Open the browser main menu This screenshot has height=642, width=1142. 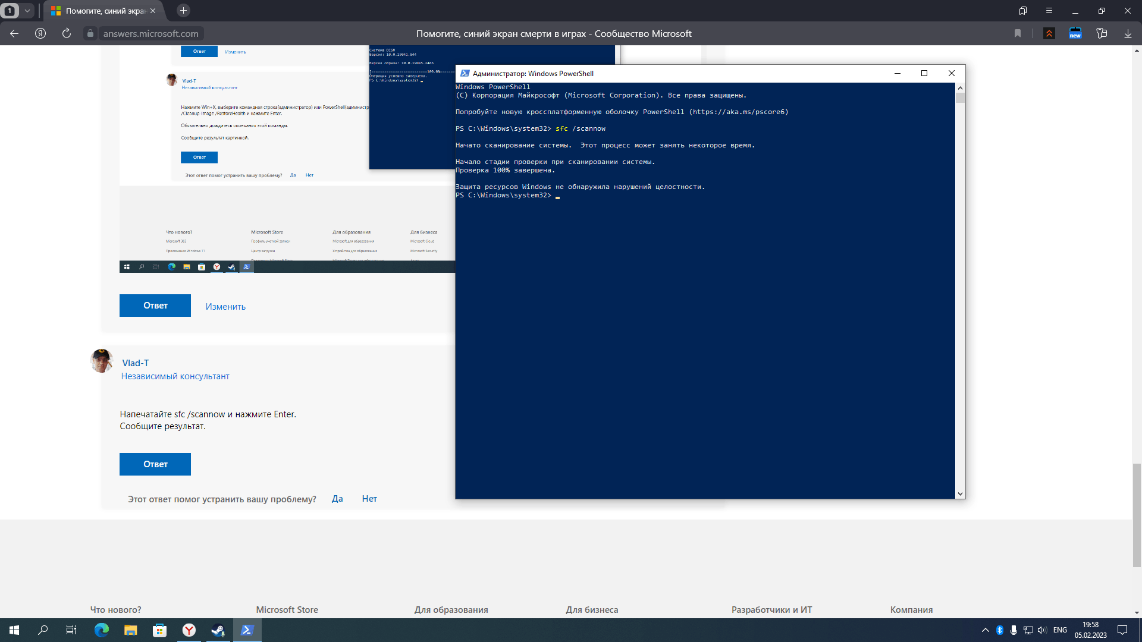tap(1049, 11)
